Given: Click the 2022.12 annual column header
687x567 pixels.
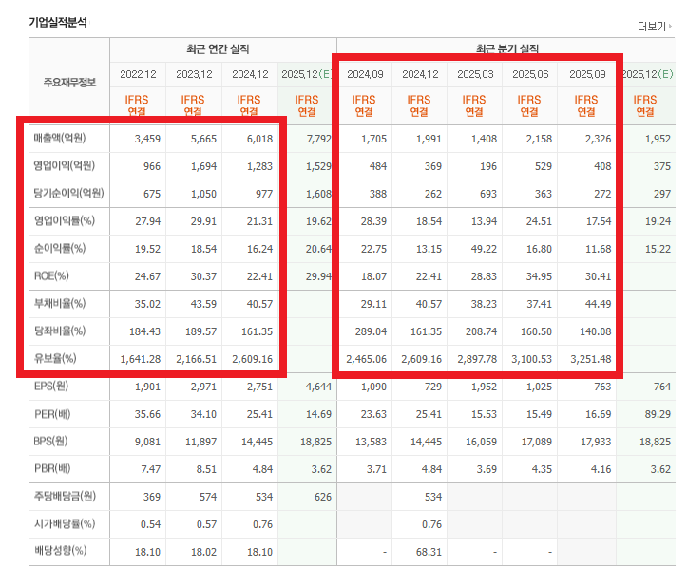Looking at the screenshot, I should pyautogui.click(x=138, y=73).
